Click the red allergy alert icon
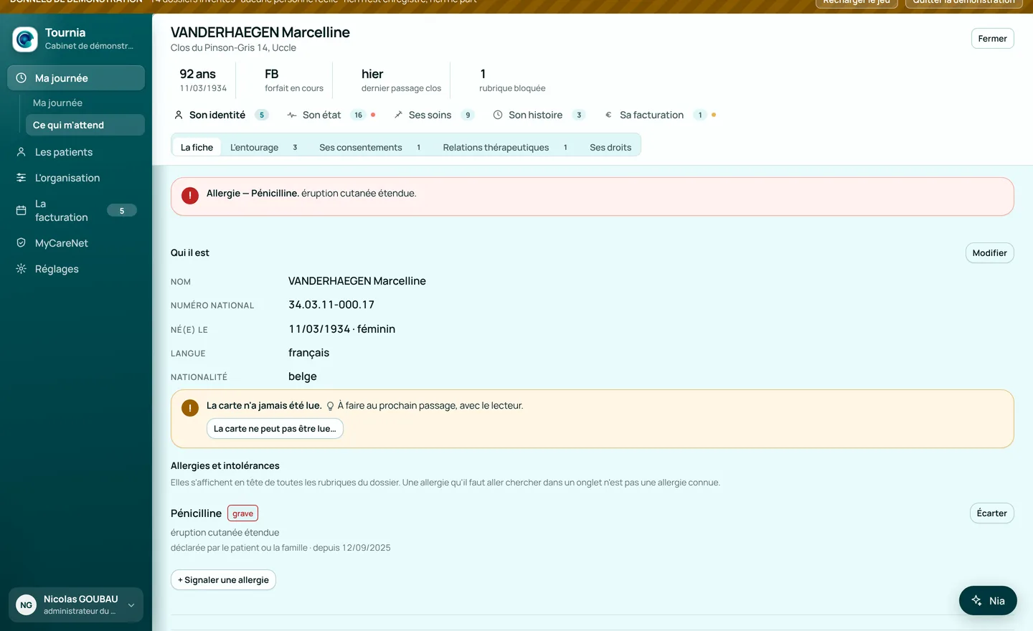This screenshot has width=1033, height=631. [190, 196]
